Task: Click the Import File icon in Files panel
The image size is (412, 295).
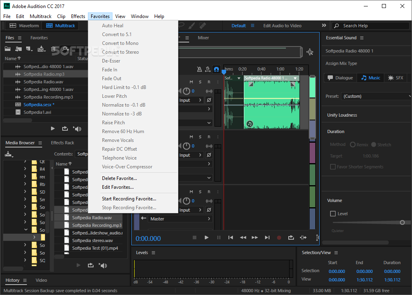Action: point(18,49)
